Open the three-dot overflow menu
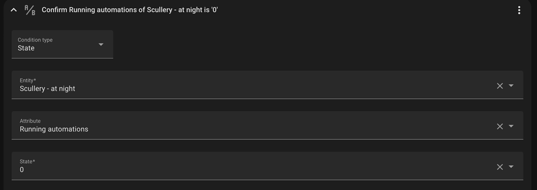This screenshot has height=190, width=537. (519, 10)
